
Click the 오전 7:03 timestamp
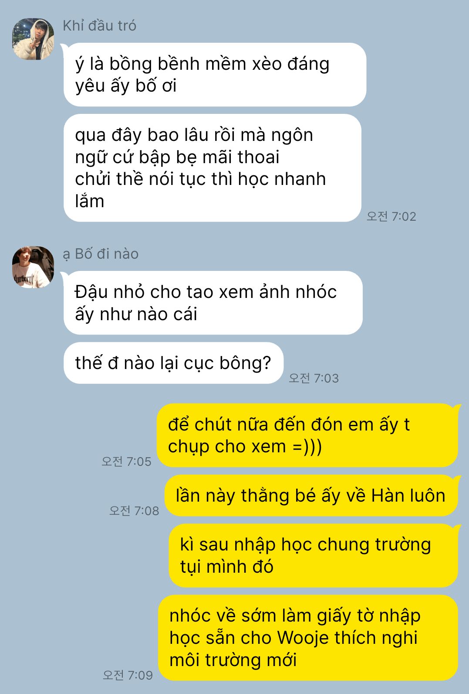pos(314,378)
